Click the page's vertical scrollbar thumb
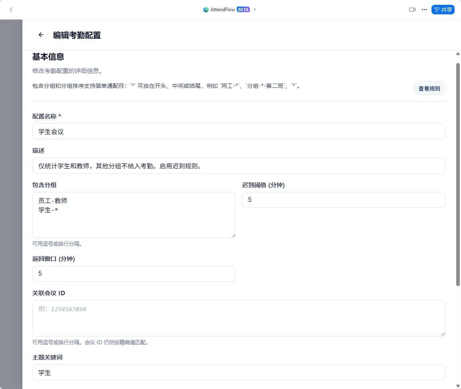This screenshot has width=461, height=389. point(458,174)
